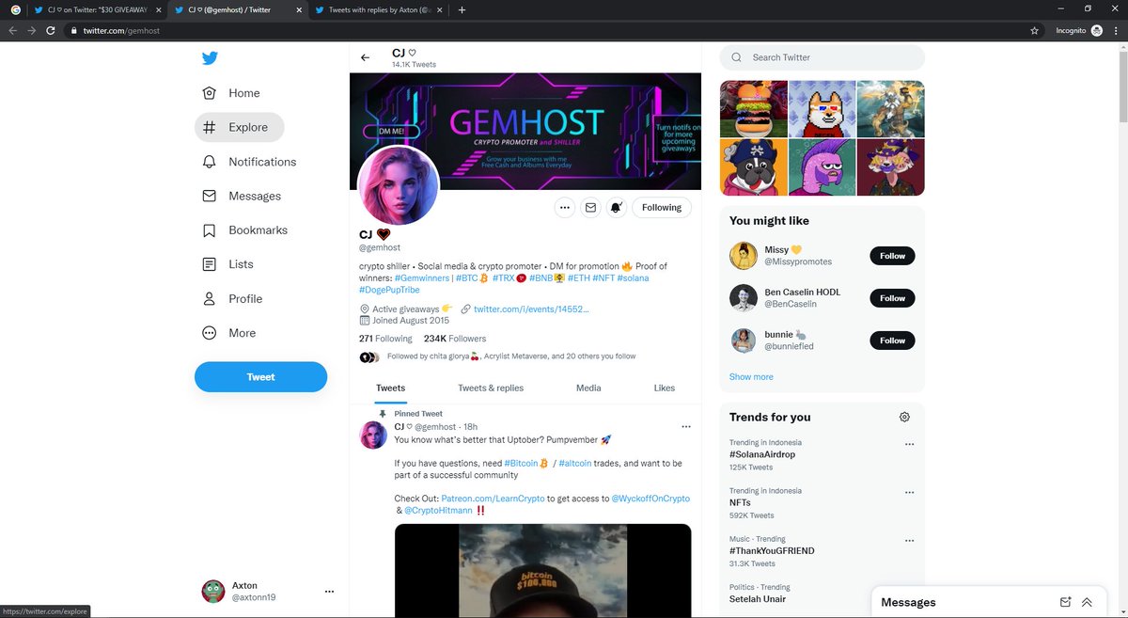Viewport: 1128px width, 618px height.
Task: Open pinned tweet's three-dot menu
Action: pyautogui.click(x=685, y=426)
